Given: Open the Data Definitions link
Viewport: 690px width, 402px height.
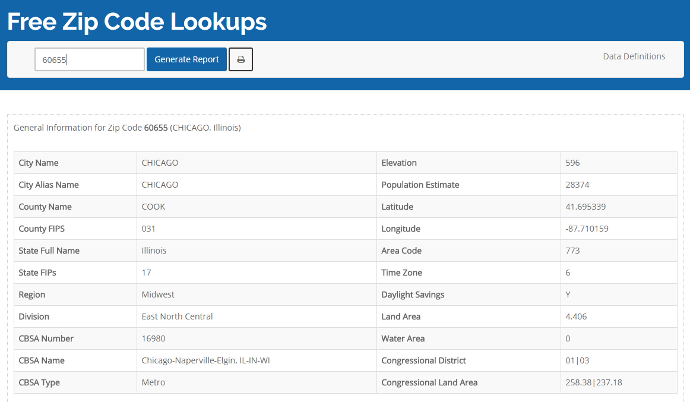Looking at the screenshot, I should (634, 56).
